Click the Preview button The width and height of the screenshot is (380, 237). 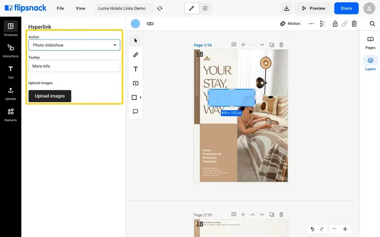coord(313,8)
